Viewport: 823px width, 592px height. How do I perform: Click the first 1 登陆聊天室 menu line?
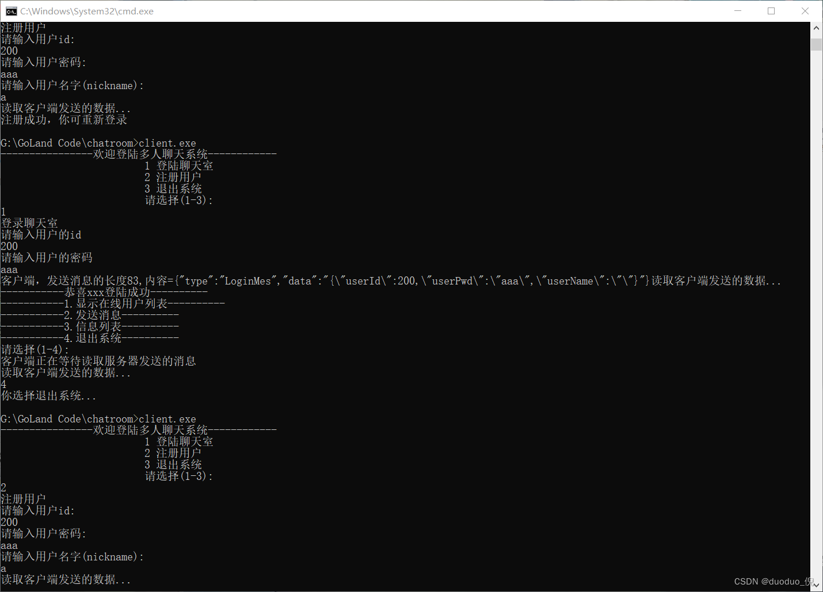click(x=179, y=166)
